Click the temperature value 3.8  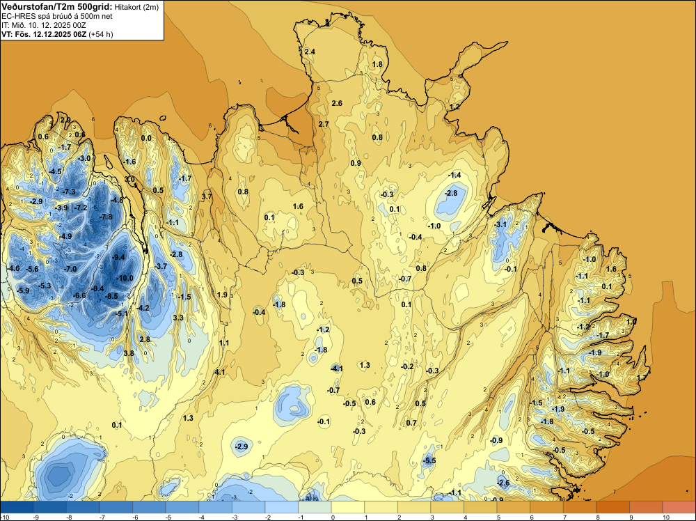point(129,353)
